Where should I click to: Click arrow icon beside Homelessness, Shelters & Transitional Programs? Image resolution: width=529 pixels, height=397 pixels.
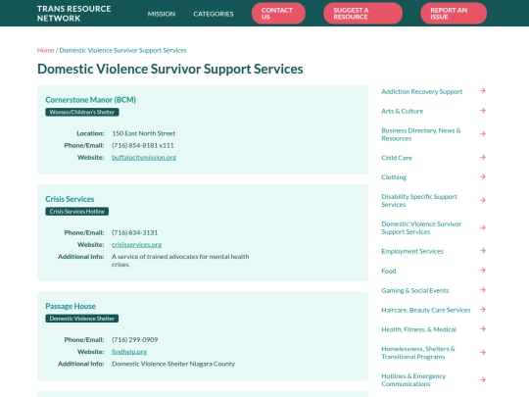click(x=483, y=353)
